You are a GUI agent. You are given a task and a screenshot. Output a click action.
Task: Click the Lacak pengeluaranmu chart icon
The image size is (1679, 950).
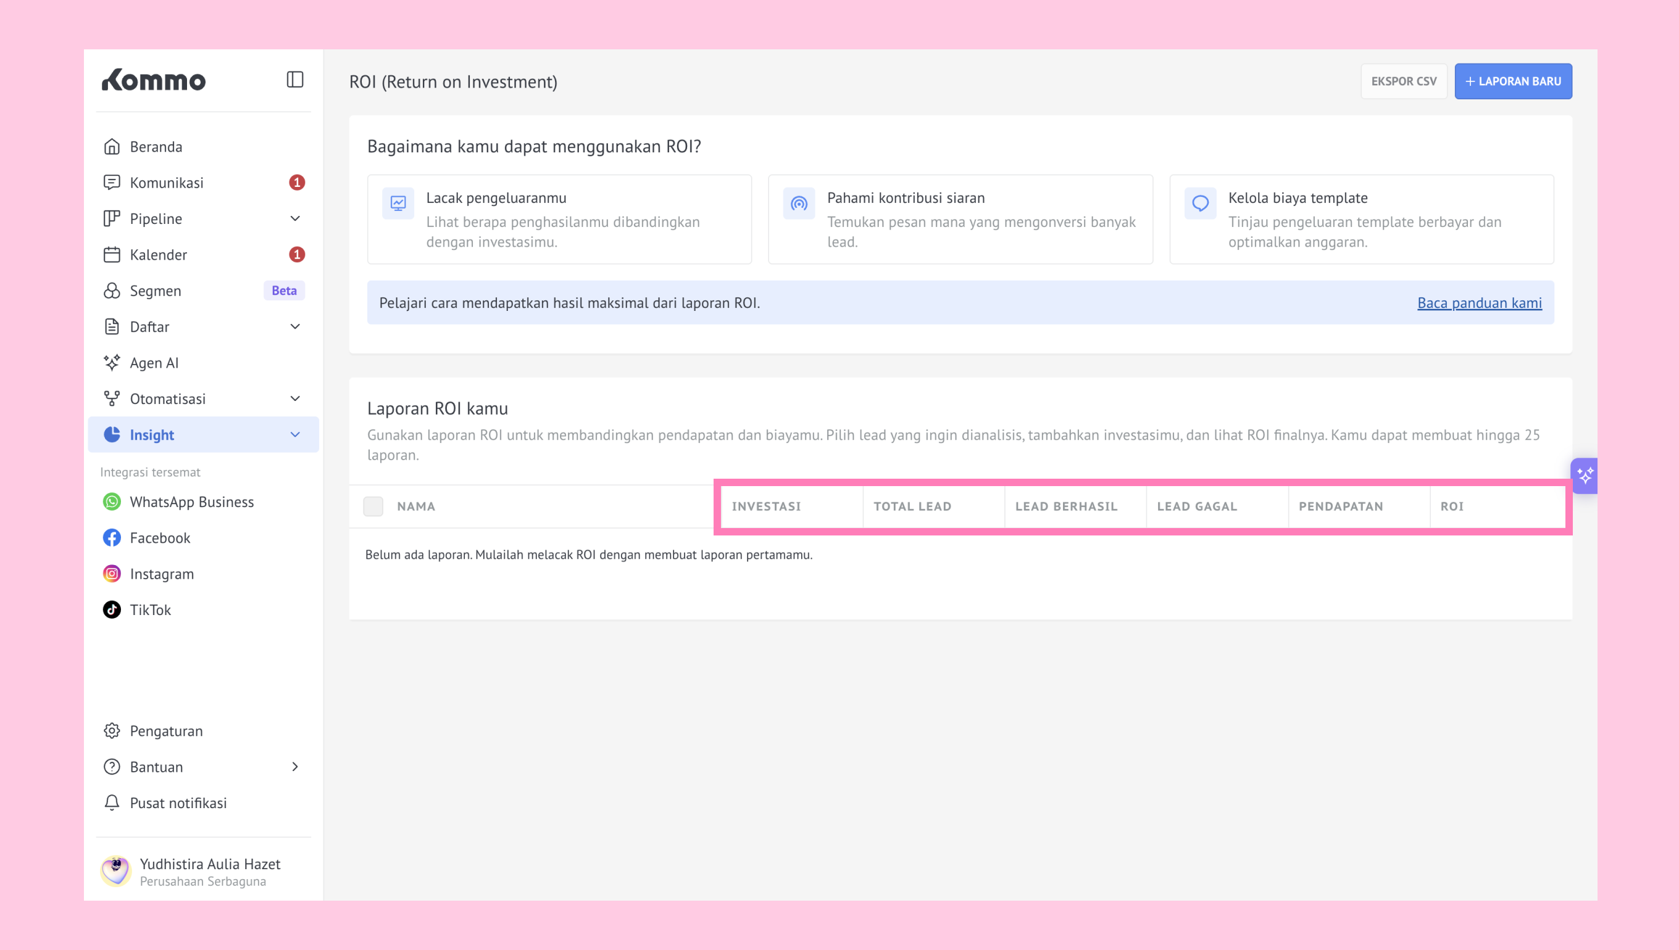tap(398, 204)
